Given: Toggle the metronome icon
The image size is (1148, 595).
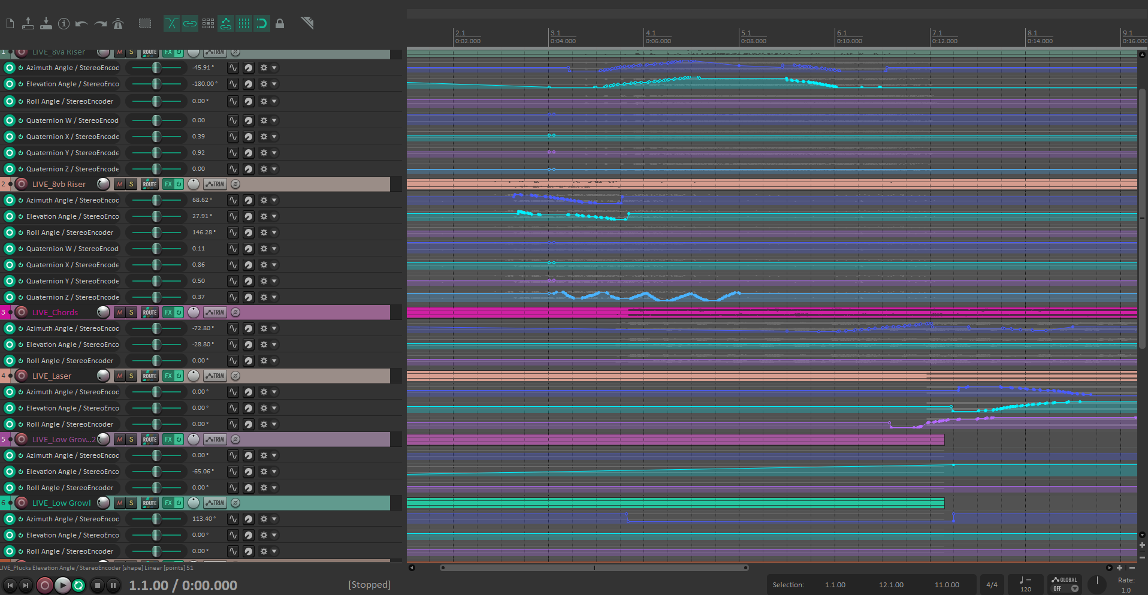Looking at the screenshot, I should click(118, 23).
